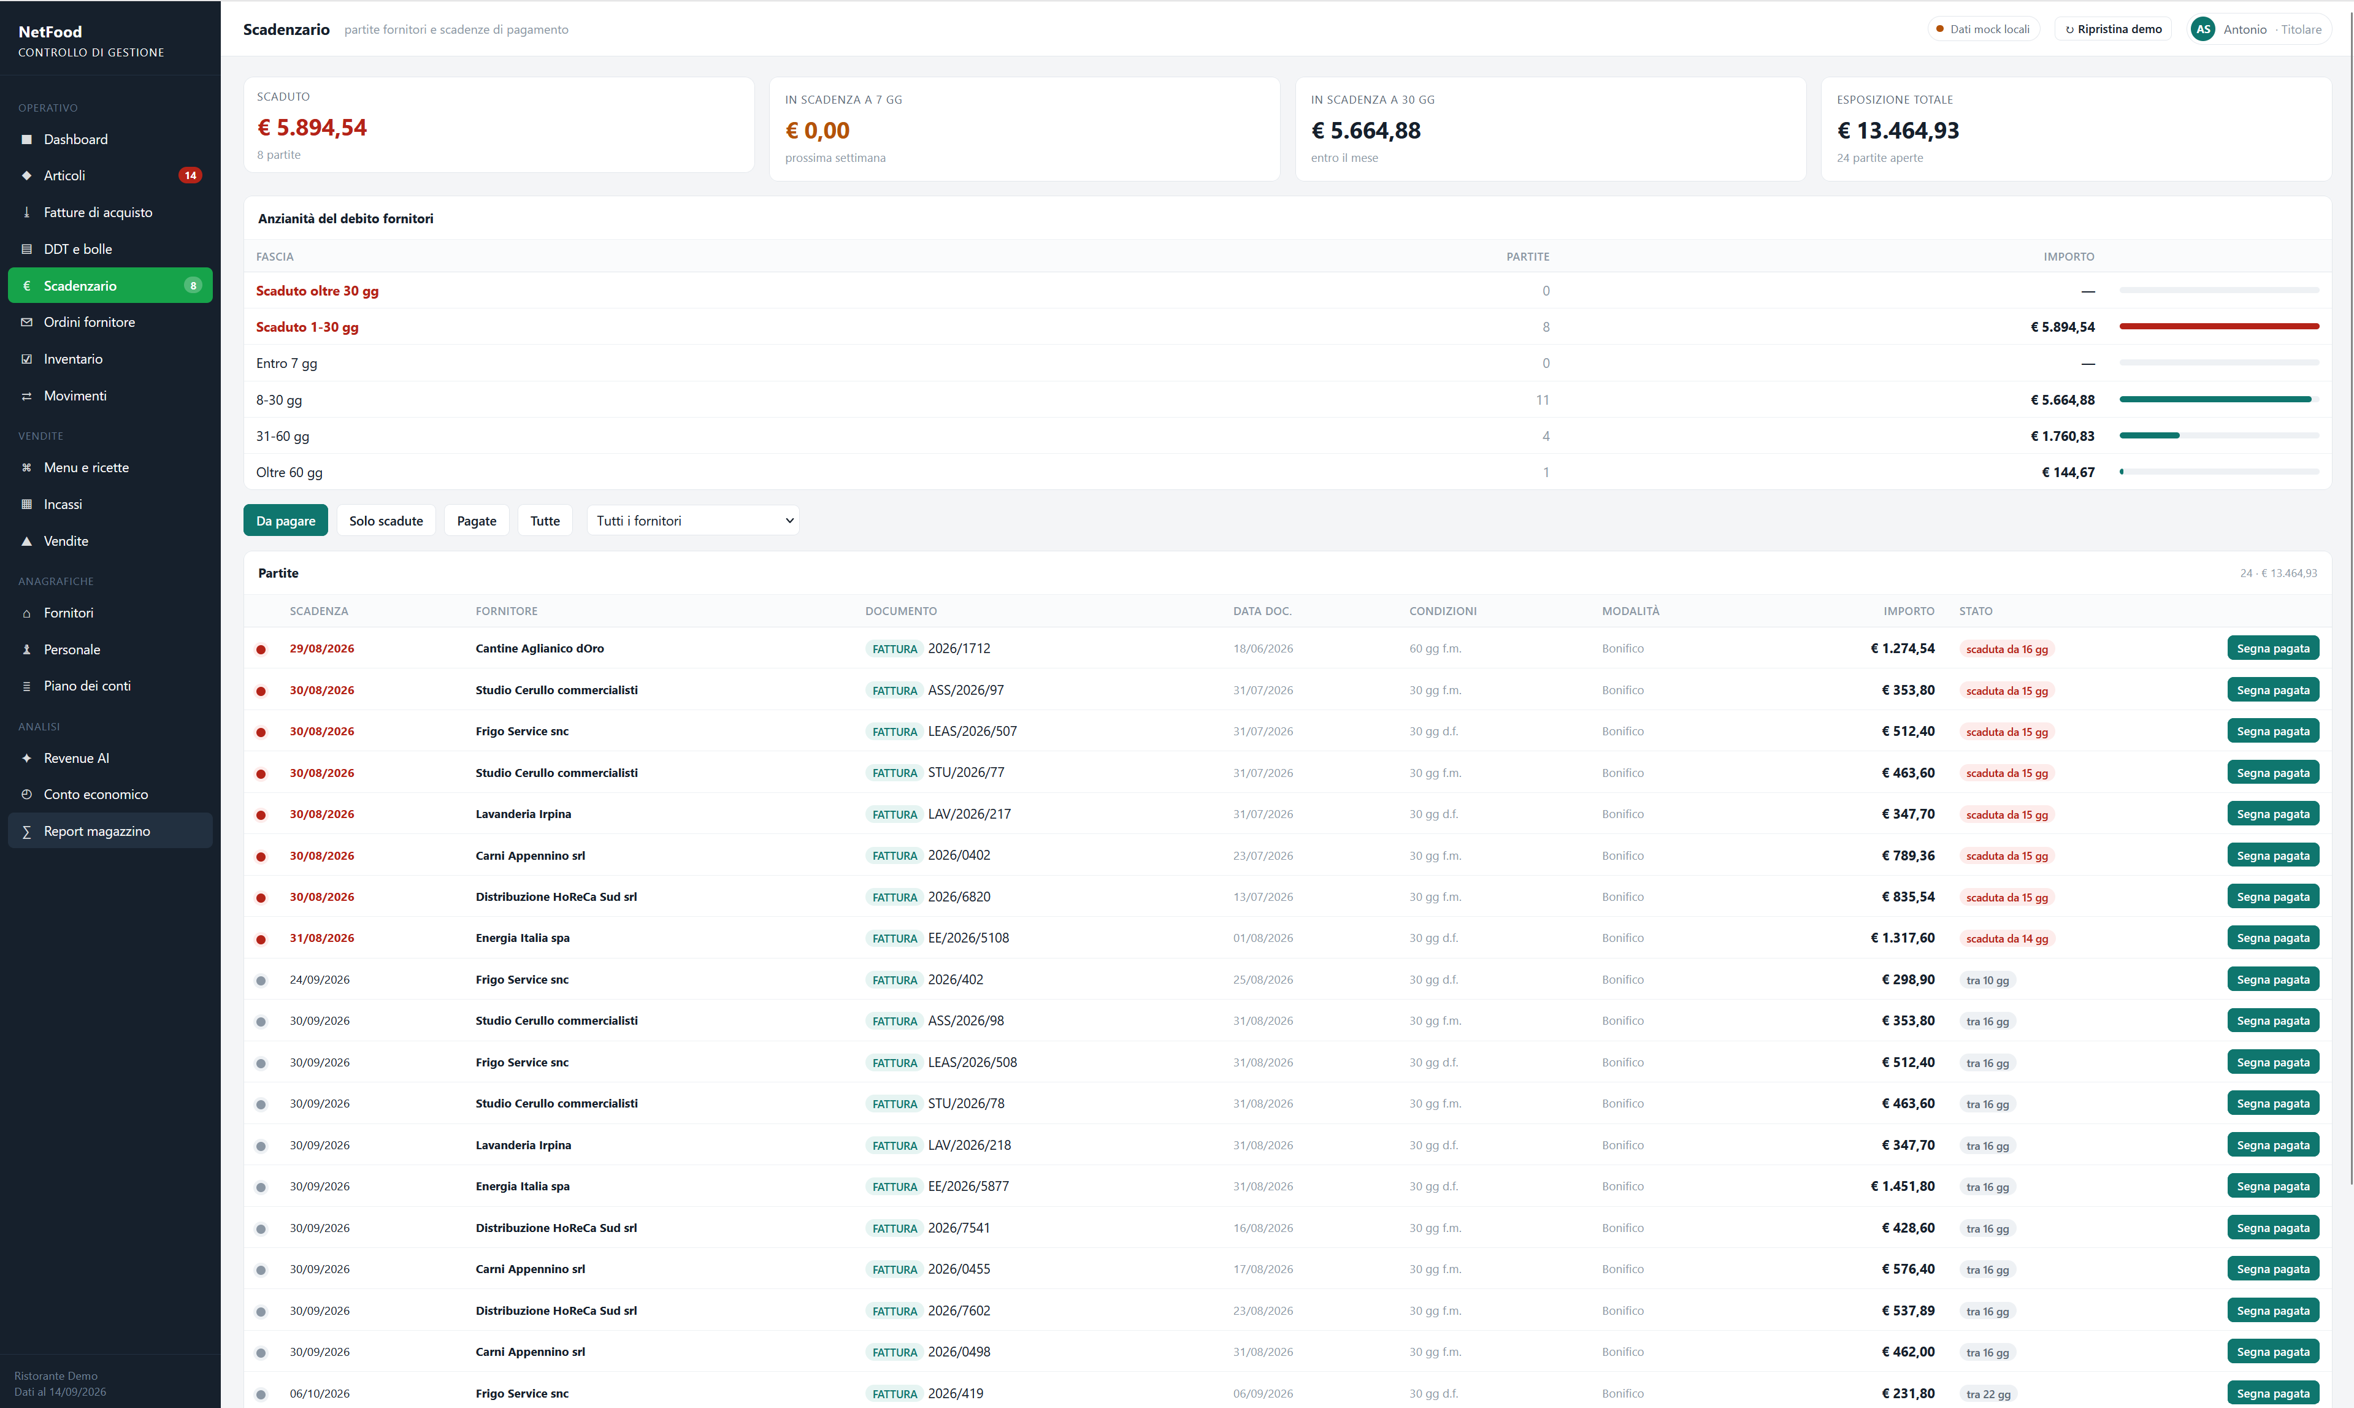Click FATTURA tag of STU/2026/77

click(x=894, y=773)
